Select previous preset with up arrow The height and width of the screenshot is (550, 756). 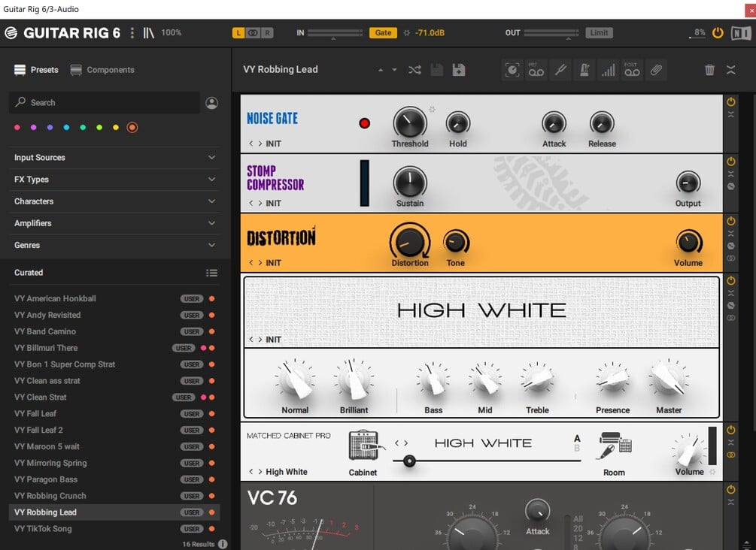[x=381, y=70]
